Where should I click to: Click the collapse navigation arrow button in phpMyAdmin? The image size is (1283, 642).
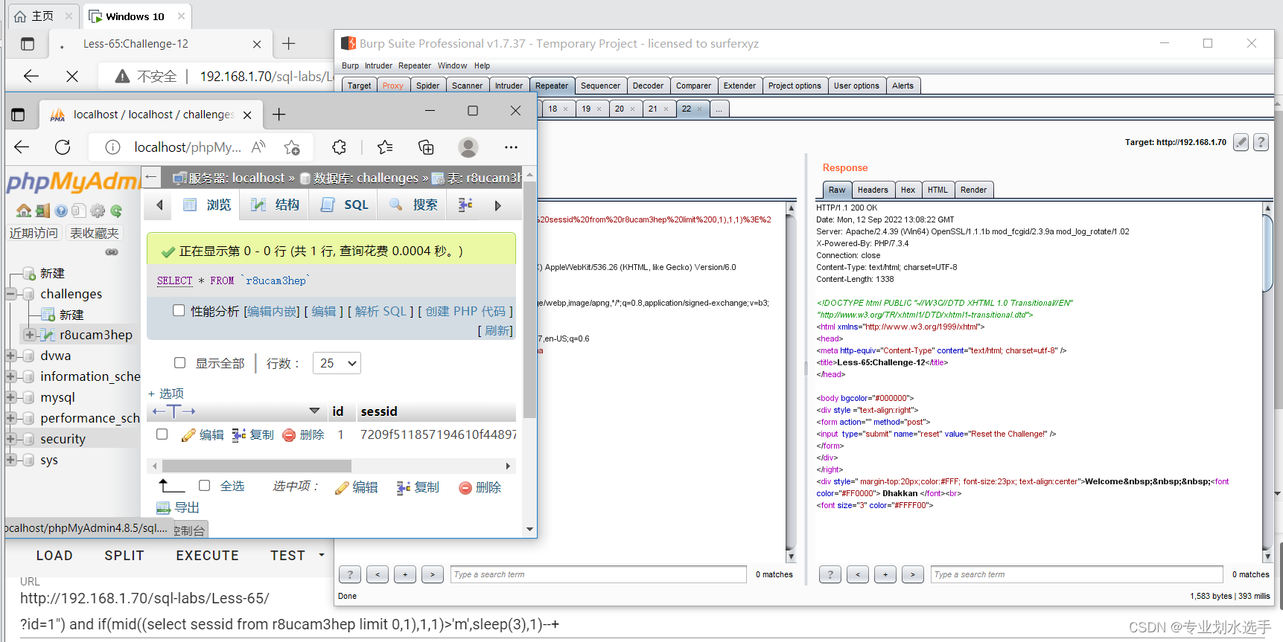tap(151, 177)
